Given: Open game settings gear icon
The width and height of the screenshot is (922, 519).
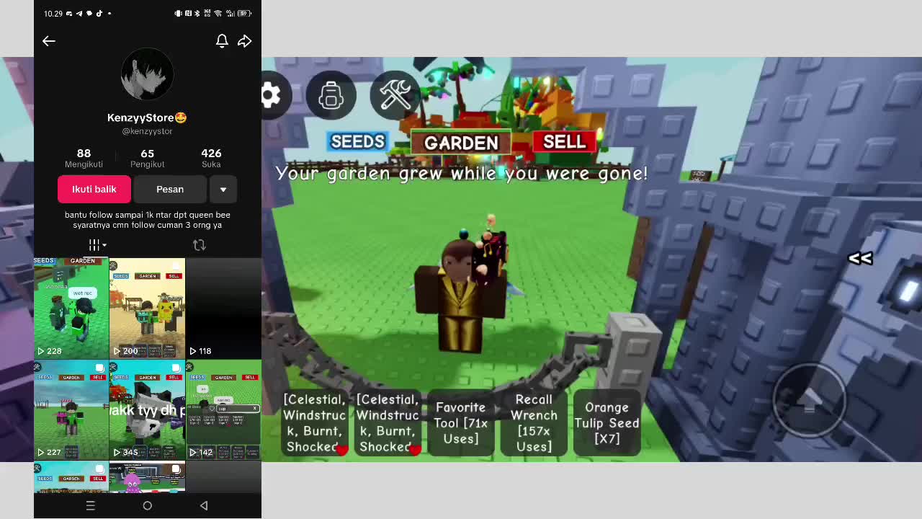Looking at the screenshot, I should (x=271, y=95).
